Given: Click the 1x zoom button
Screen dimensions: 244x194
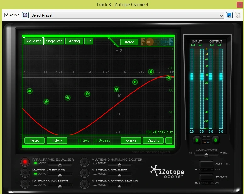Looking at the screenshot, I should (89, 41).
